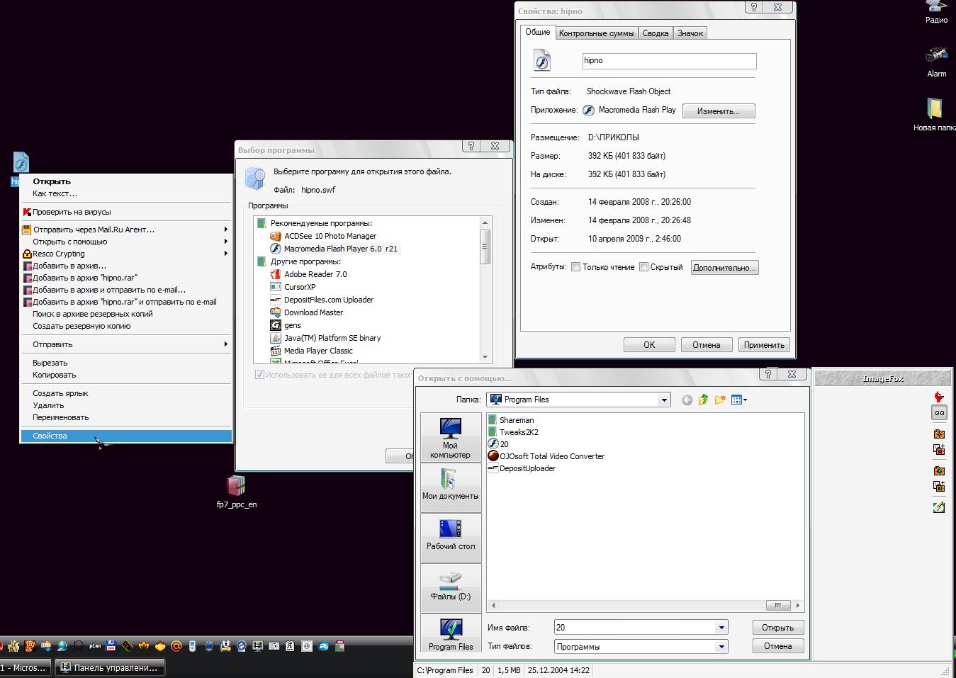Click the globe icon in quick launch
Screen dimensions: 956x678
[62, 645]
